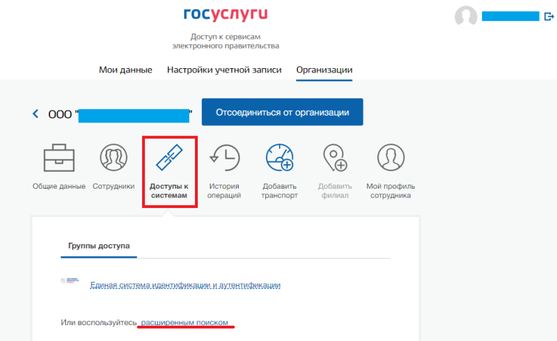Open Единая система идентификации и аутентификации link

click(185, 285)
